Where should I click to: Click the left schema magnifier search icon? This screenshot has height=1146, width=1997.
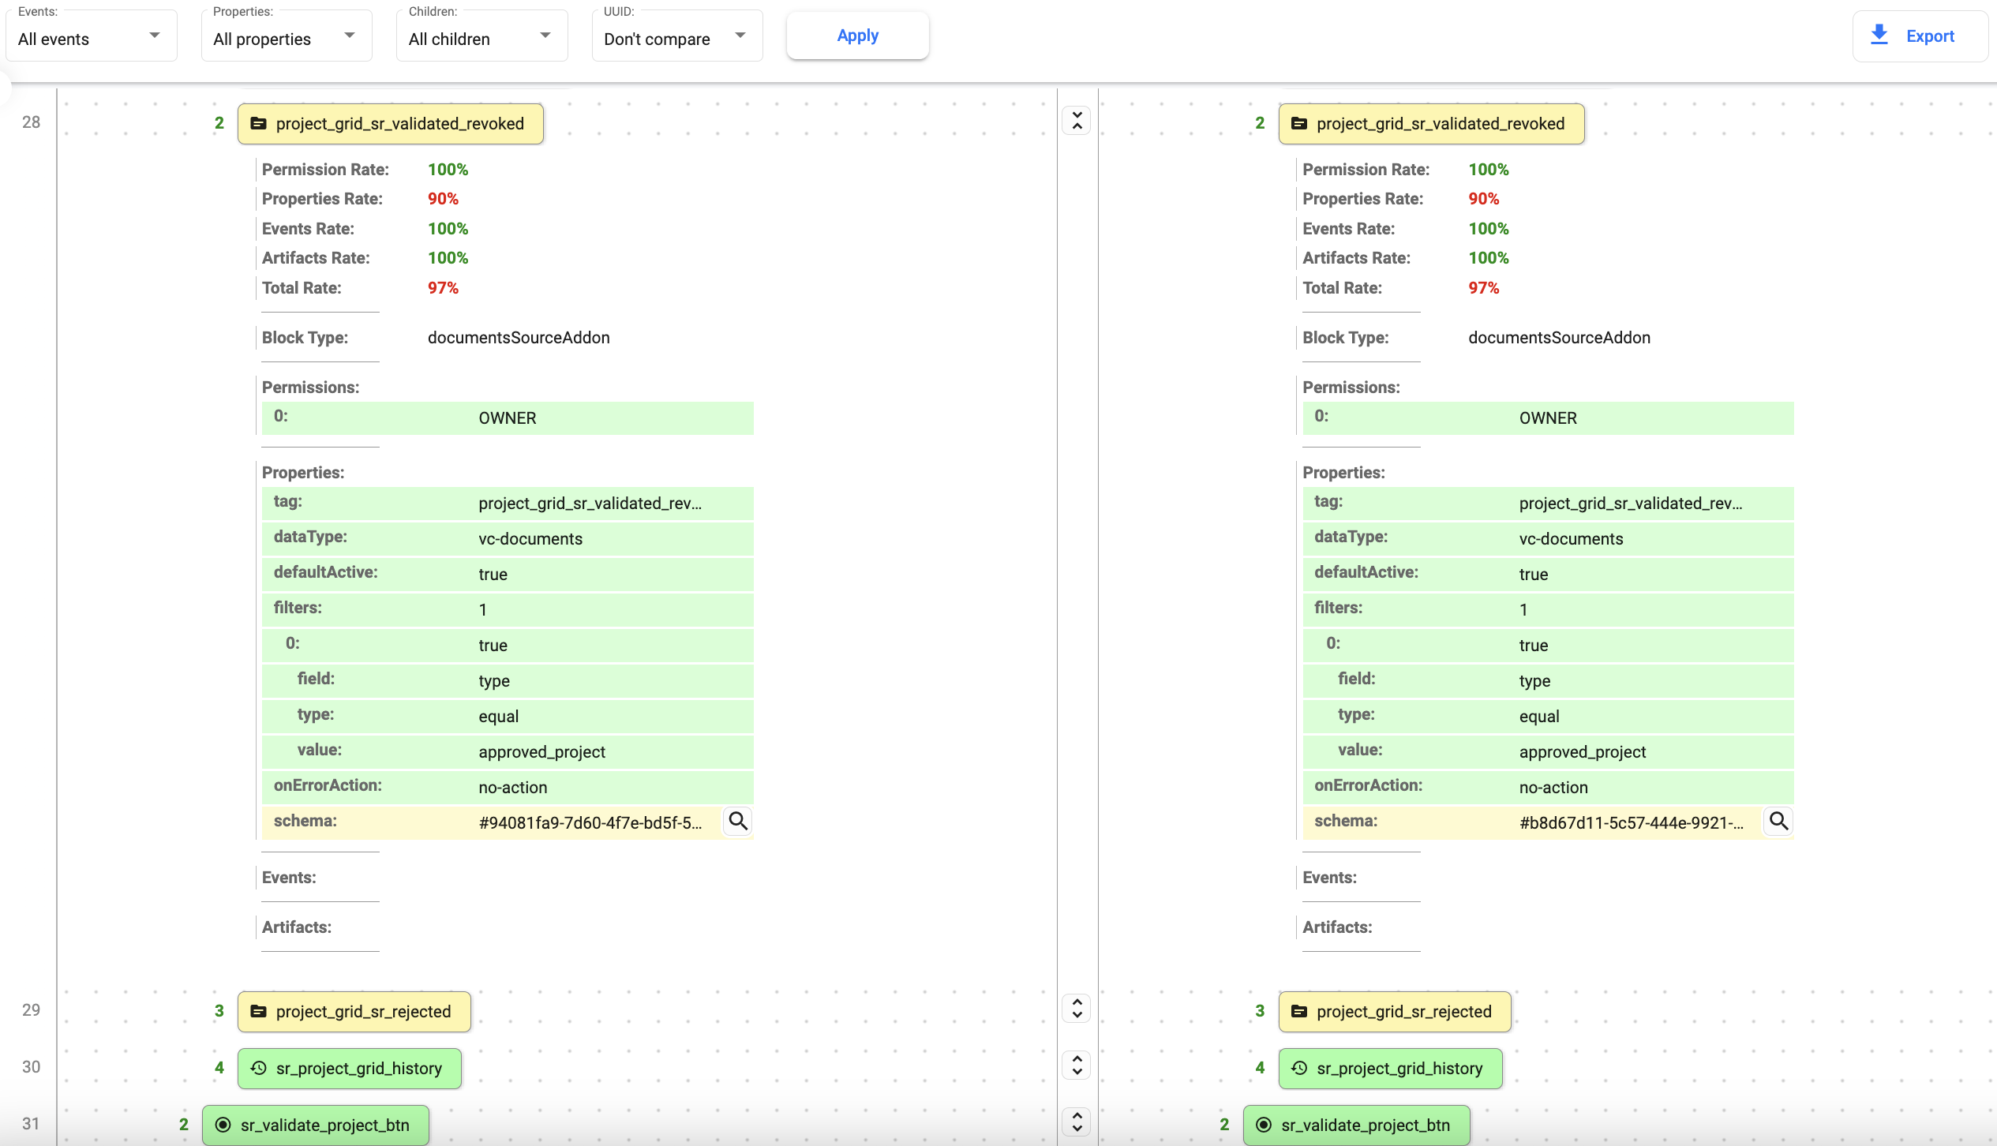coord(738,822)
